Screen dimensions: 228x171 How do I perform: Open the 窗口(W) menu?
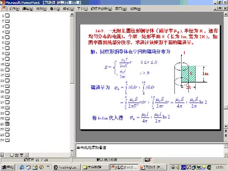tap(121, 9)
